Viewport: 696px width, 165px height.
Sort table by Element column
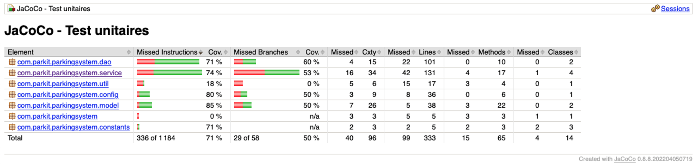69,52
